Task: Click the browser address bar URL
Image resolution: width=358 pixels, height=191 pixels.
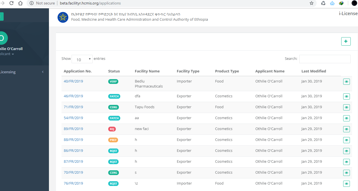Action: pyautogui.click(x=90, y=3)
